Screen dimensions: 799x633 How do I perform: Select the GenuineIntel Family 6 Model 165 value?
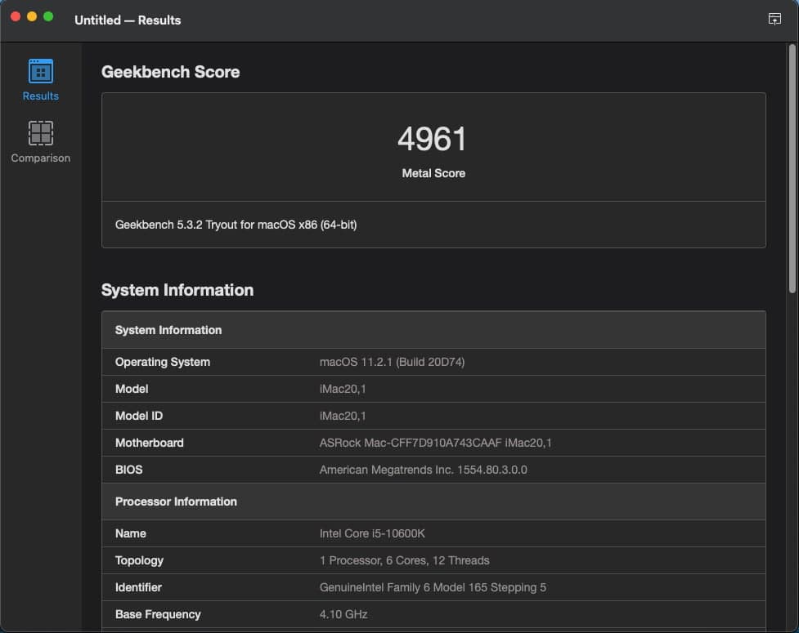coord(433,587)
